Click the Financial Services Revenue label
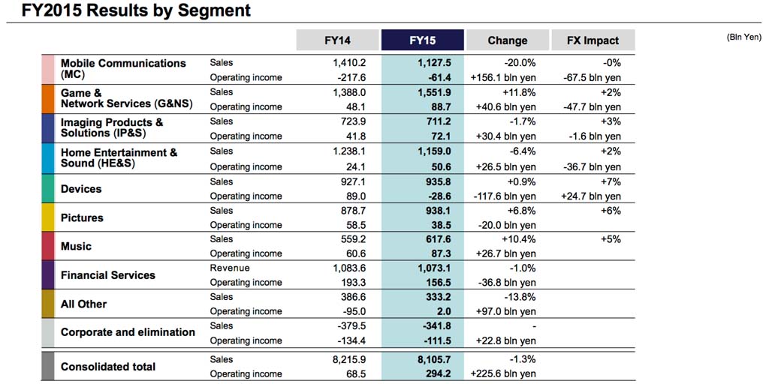The image size is (769, 384). point(230,268)
